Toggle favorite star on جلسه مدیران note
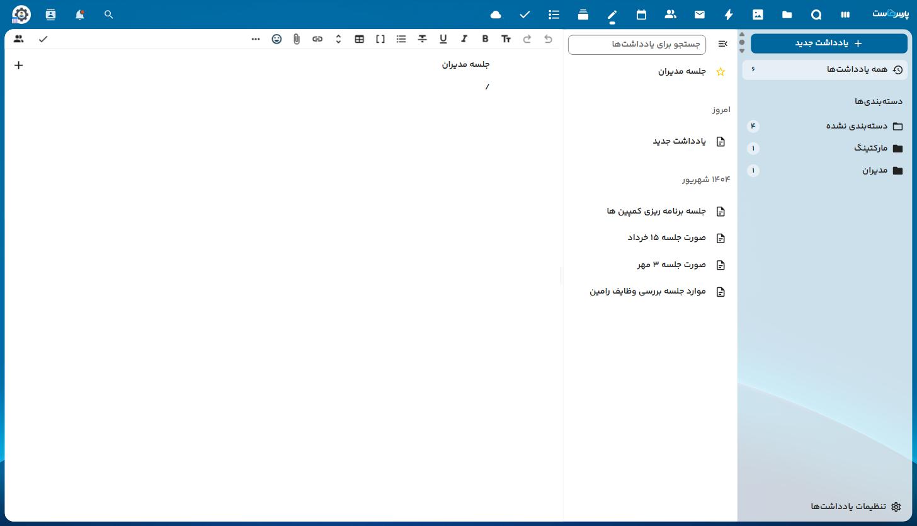The width and height of the screenshot is (917, 526). click(720, 72)
